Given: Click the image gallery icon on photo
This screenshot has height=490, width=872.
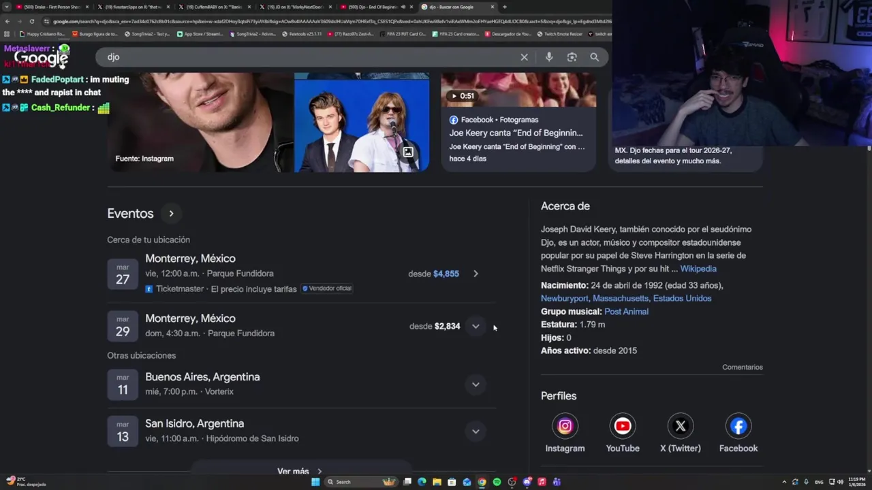Looking at the screenshot, I should click(407, 152).
